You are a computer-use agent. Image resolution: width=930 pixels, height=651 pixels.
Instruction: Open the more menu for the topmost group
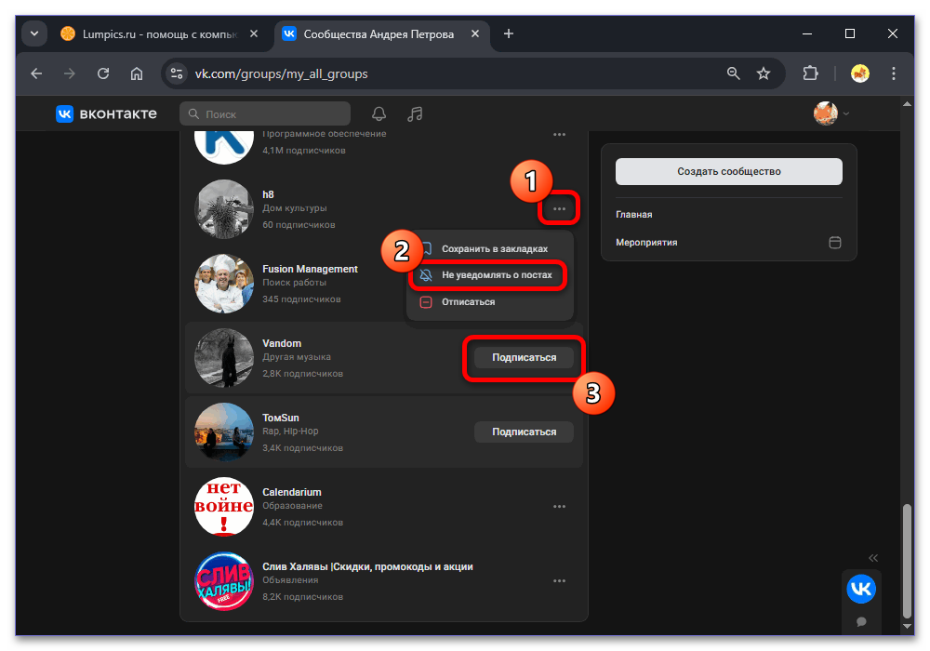click(559, 135)
